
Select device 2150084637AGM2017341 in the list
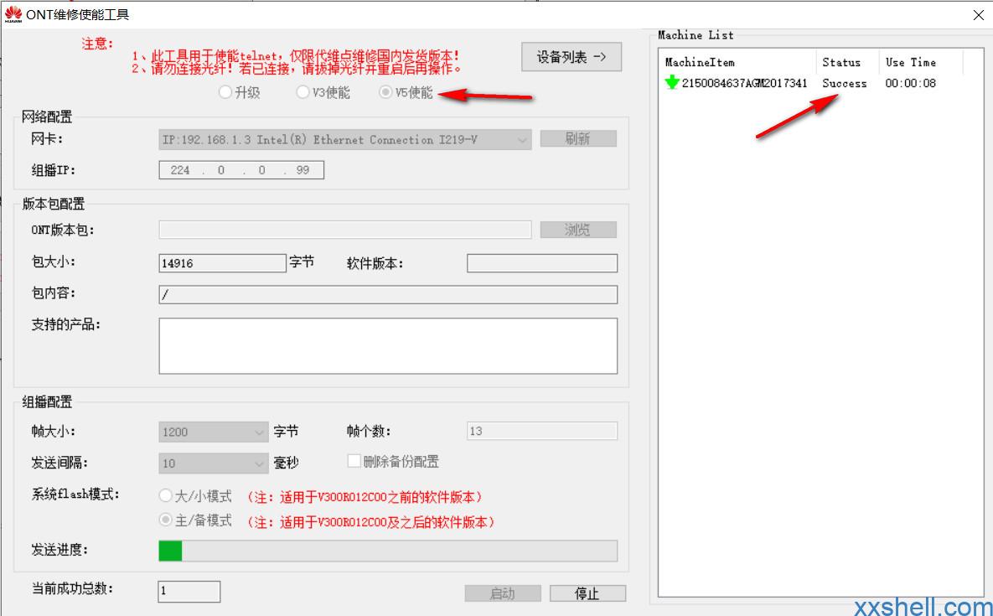pyautogui.click(x=744, y=83)
